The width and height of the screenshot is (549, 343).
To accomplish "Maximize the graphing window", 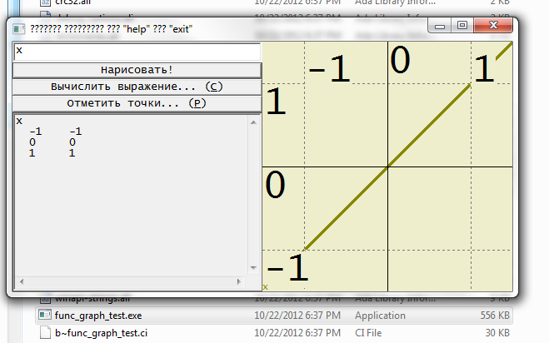I will tap(462, 27).
